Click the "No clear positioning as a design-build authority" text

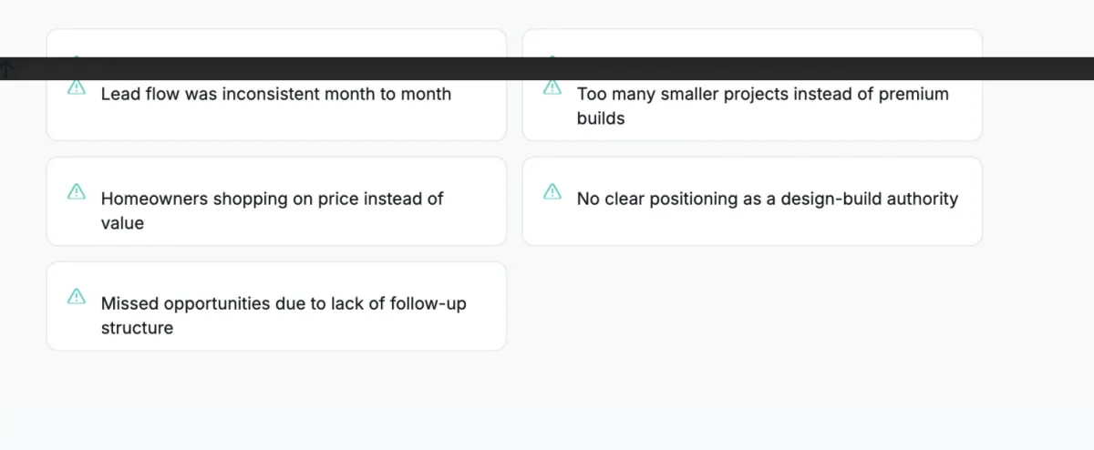click(767, 199)
